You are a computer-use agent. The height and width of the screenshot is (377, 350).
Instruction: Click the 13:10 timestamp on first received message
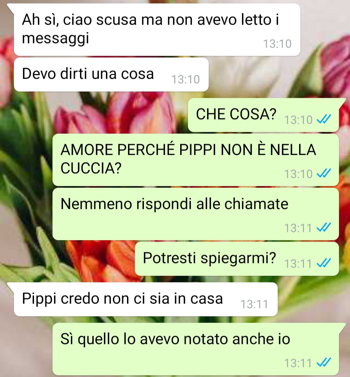tap(277, 44)
